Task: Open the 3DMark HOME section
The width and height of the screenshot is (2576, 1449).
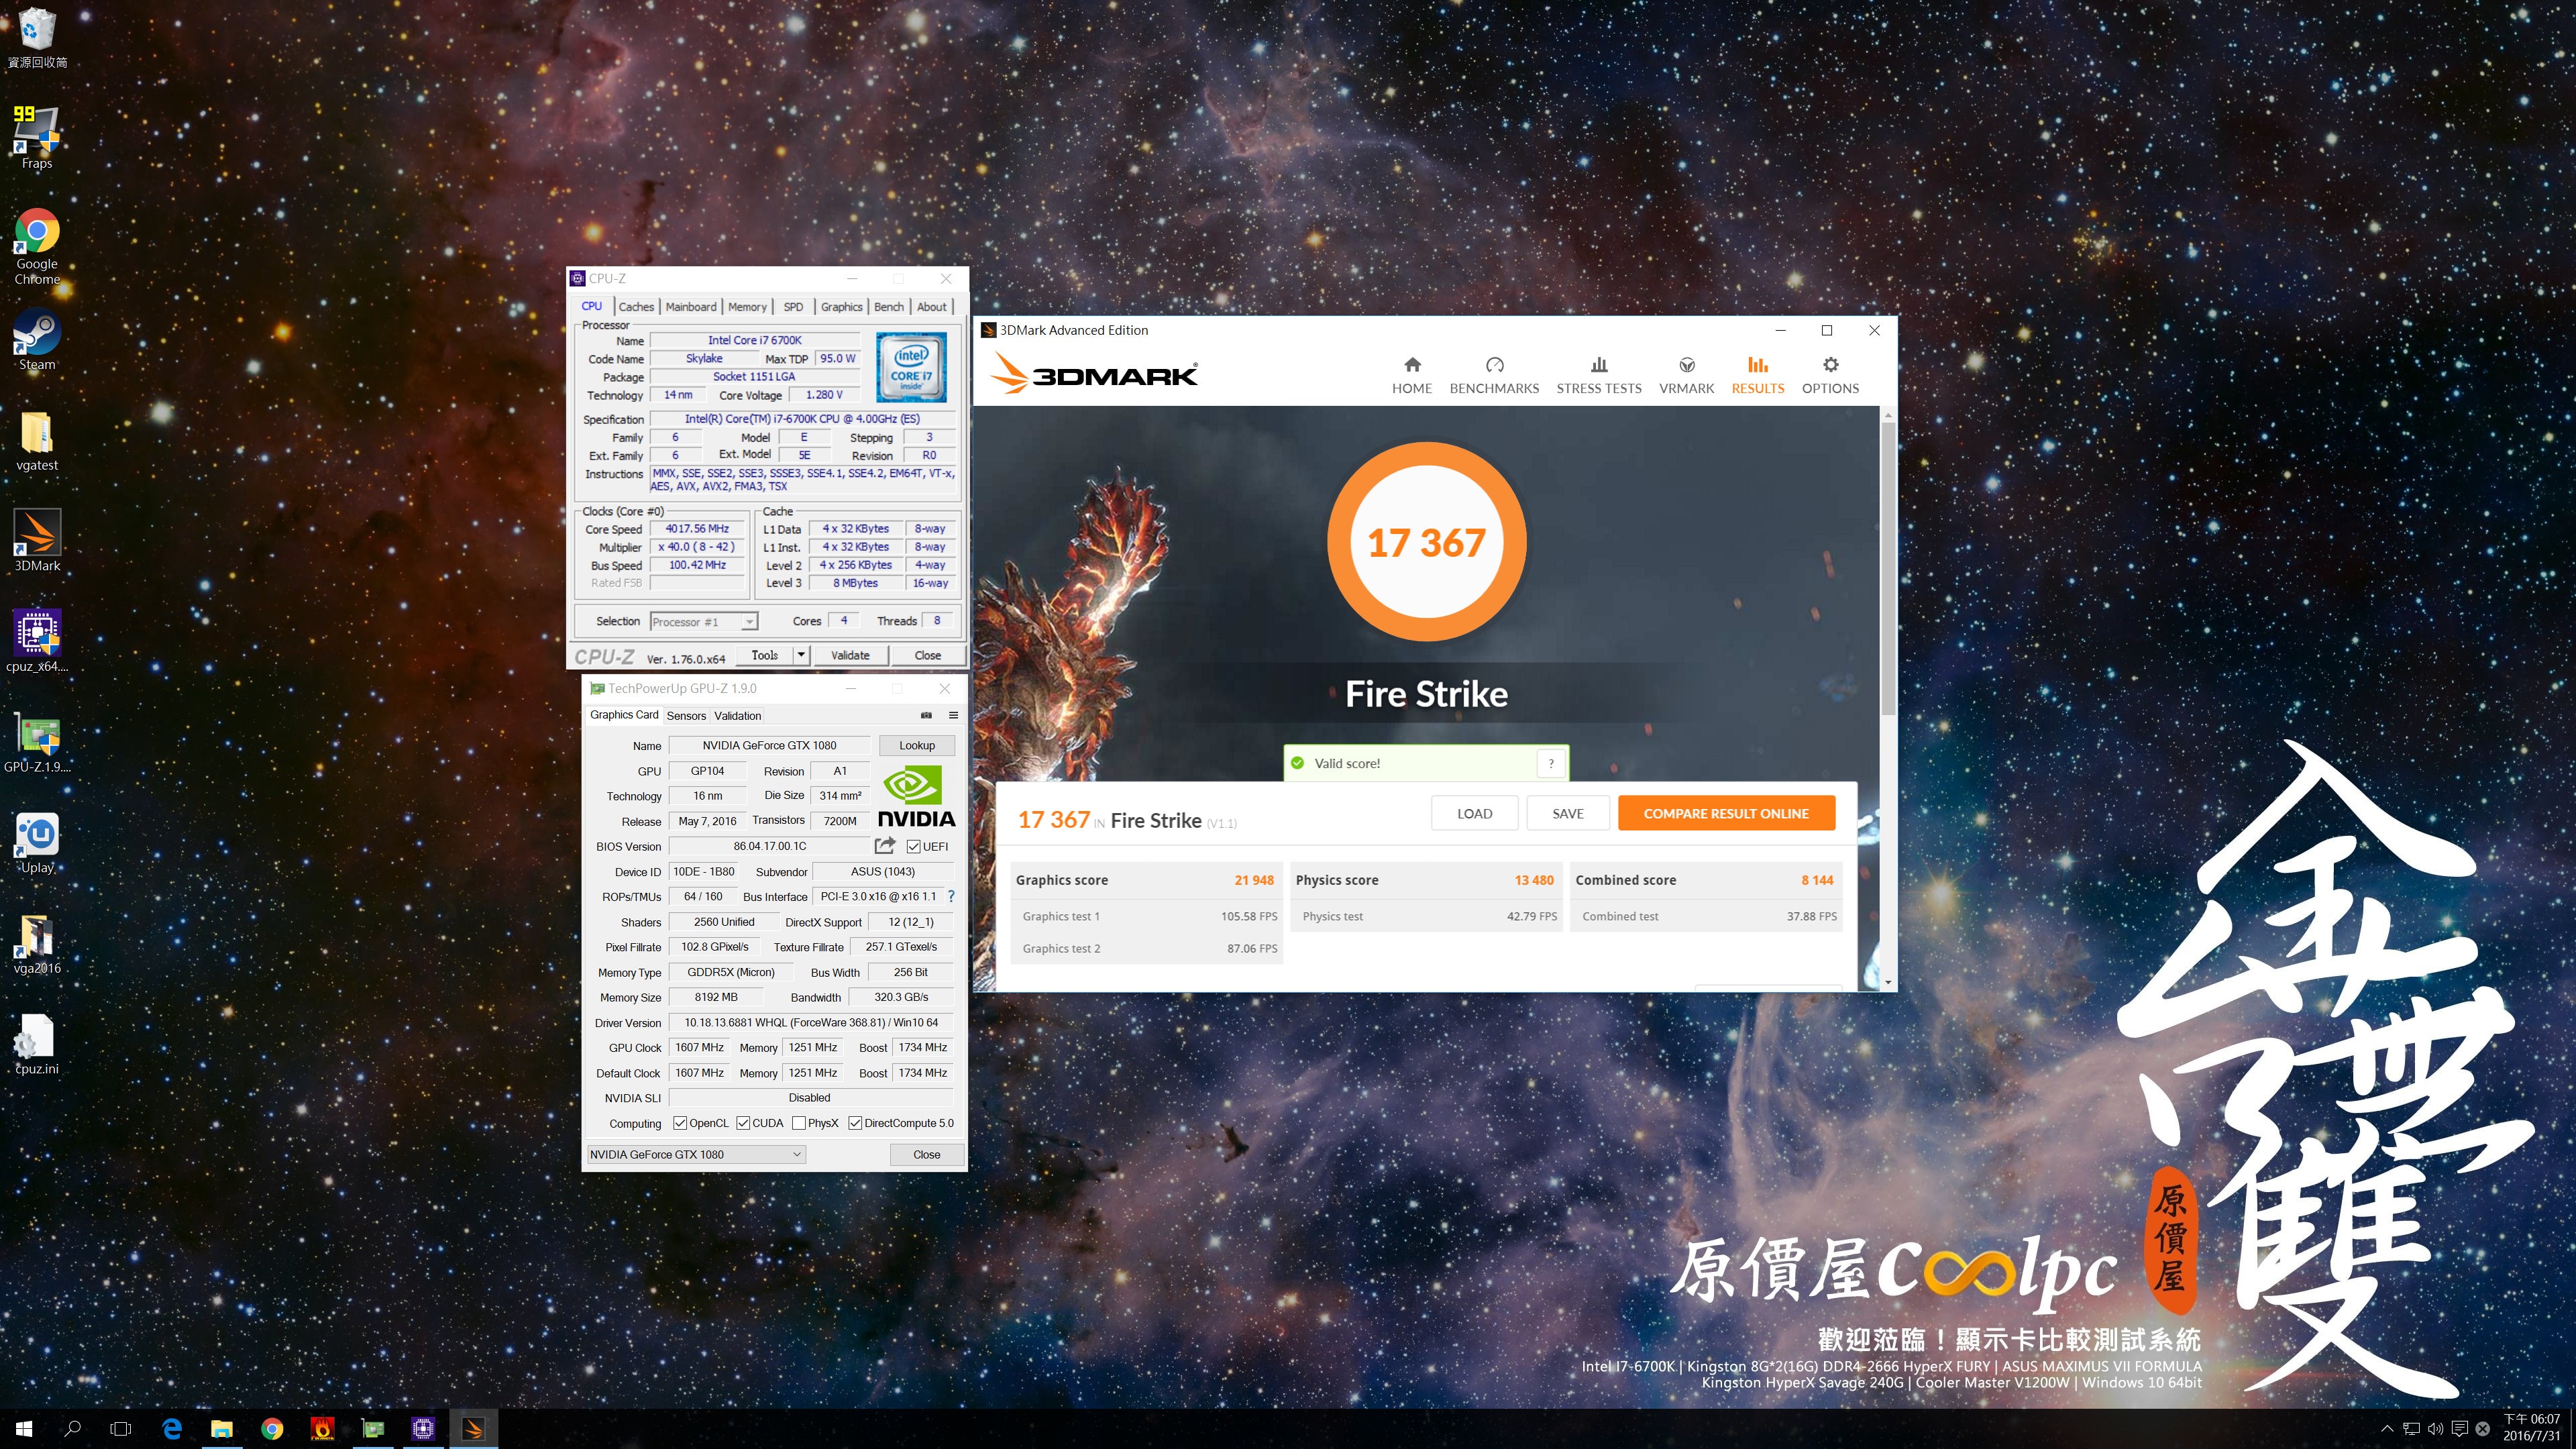Action: click(1411, 375)
